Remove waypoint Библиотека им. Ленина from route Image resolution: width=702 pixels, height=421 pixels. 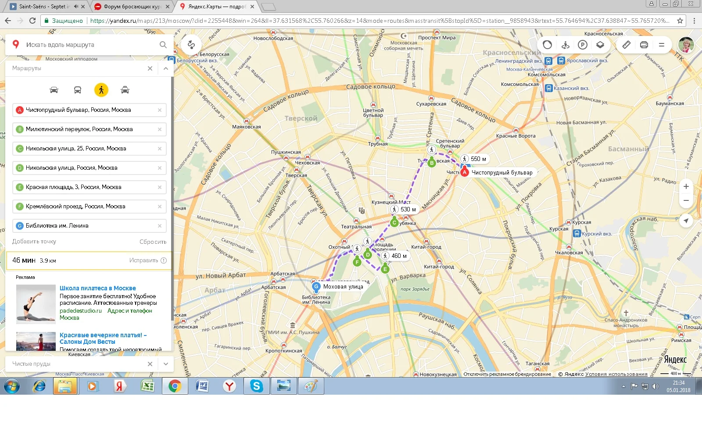click(x=160, y=226)
